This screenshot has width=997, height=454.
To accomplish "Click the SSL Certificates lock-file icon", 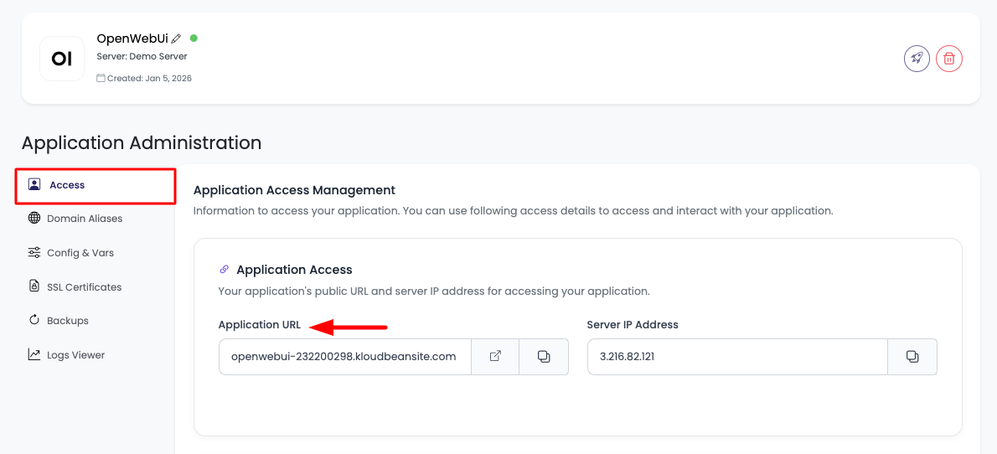I will 34,286.
